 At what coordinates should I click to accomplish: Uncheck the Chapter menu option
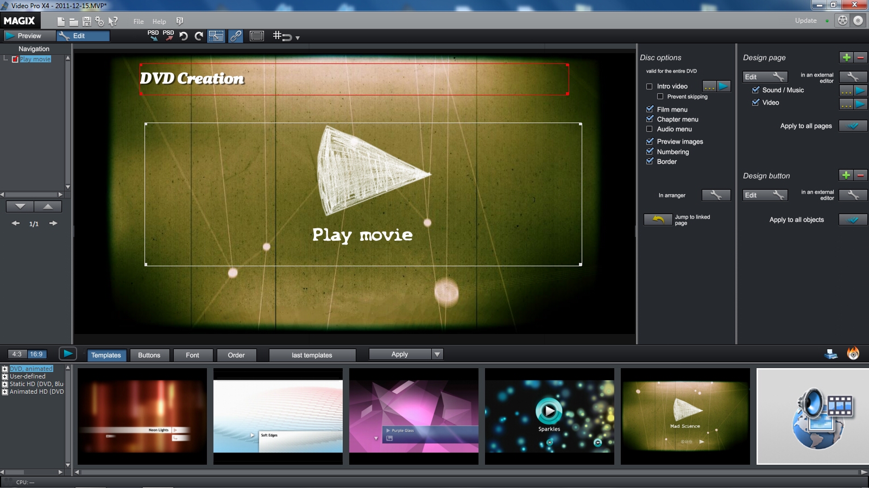tap(649, 119)
